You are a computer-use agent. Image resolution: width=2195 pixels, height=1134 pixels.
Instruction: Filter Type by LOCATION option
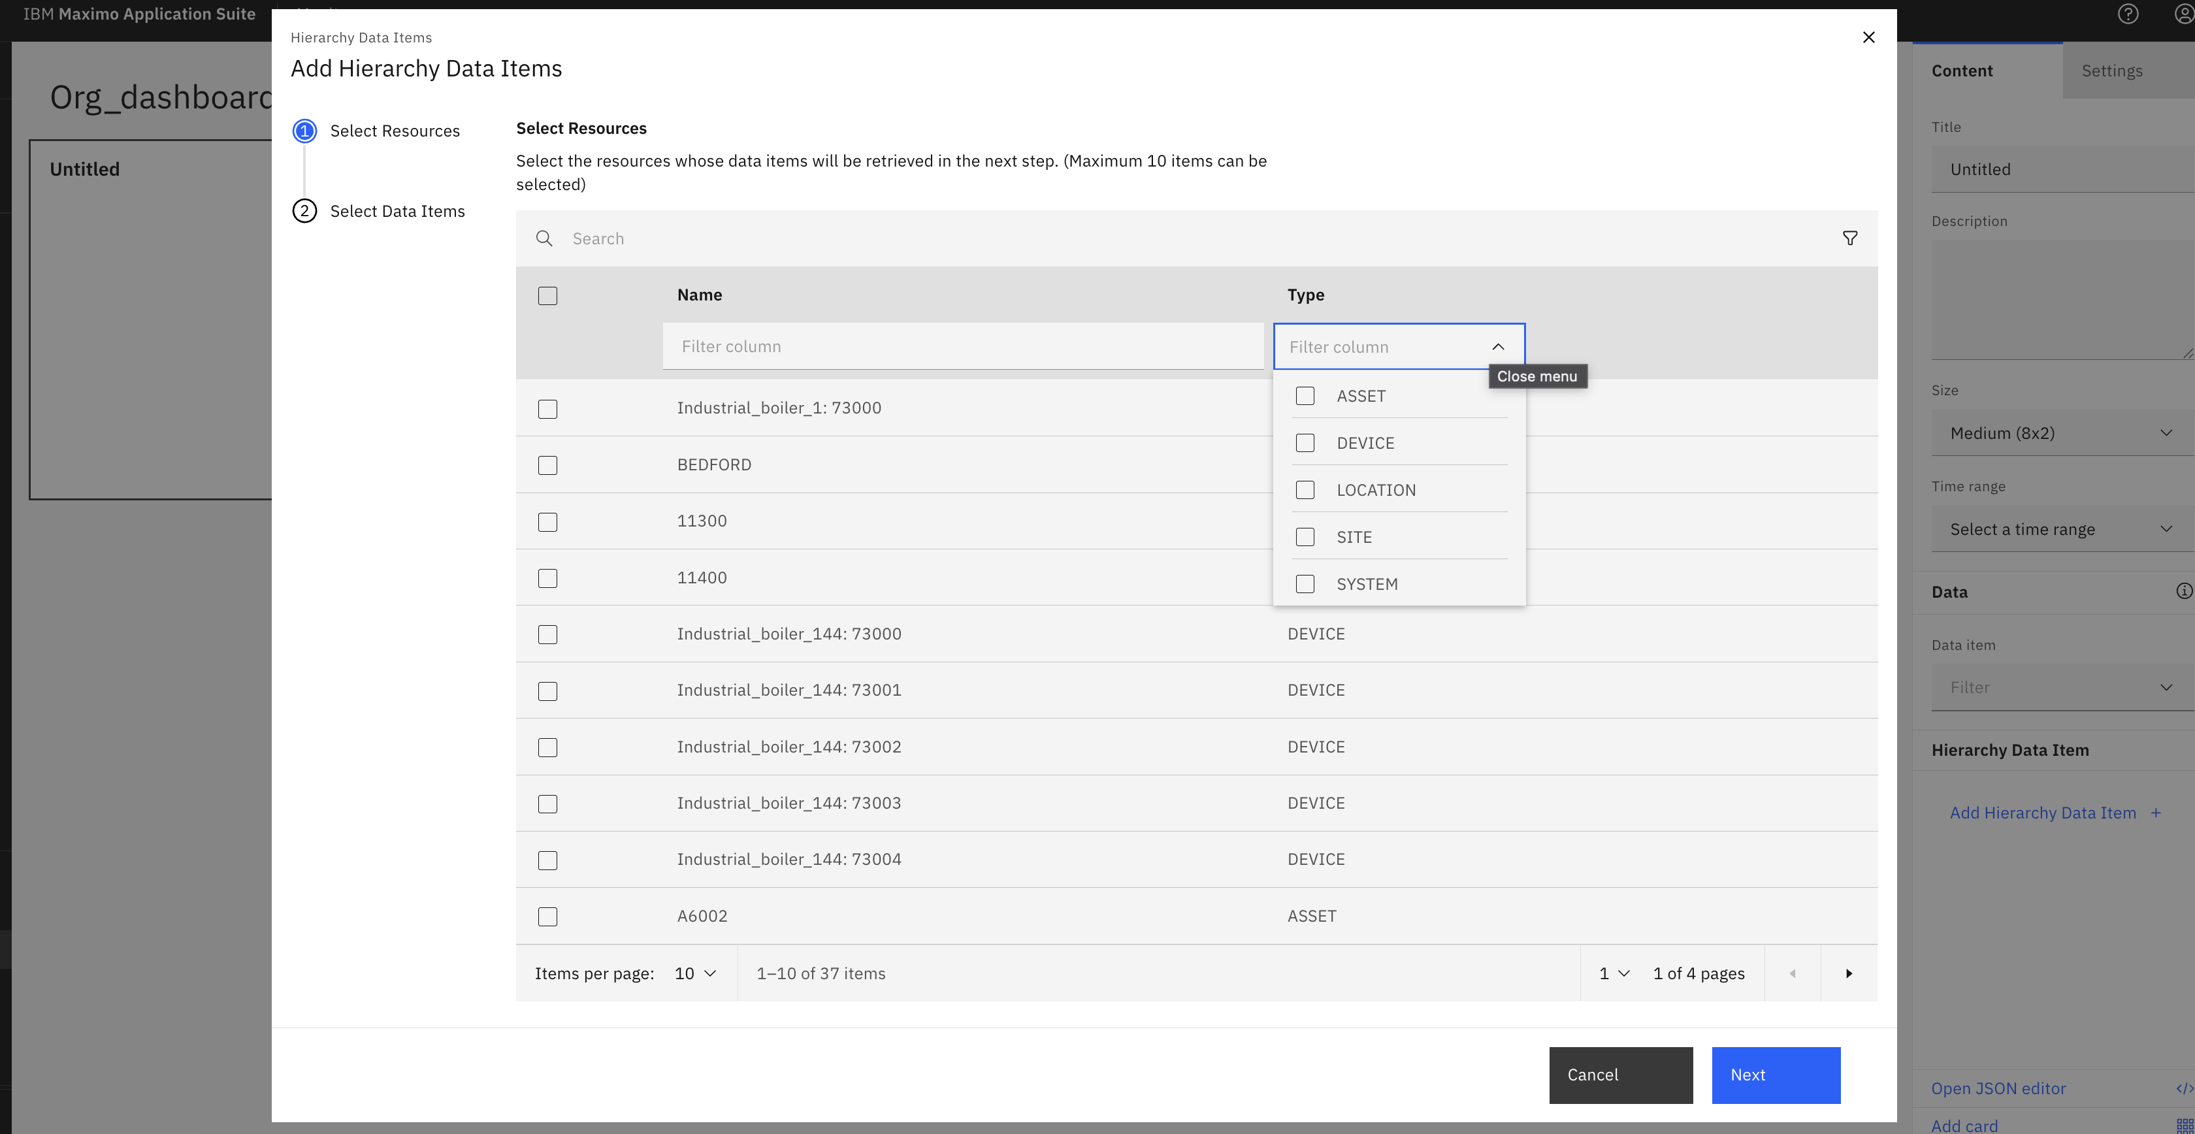[x=1399, y=490]
